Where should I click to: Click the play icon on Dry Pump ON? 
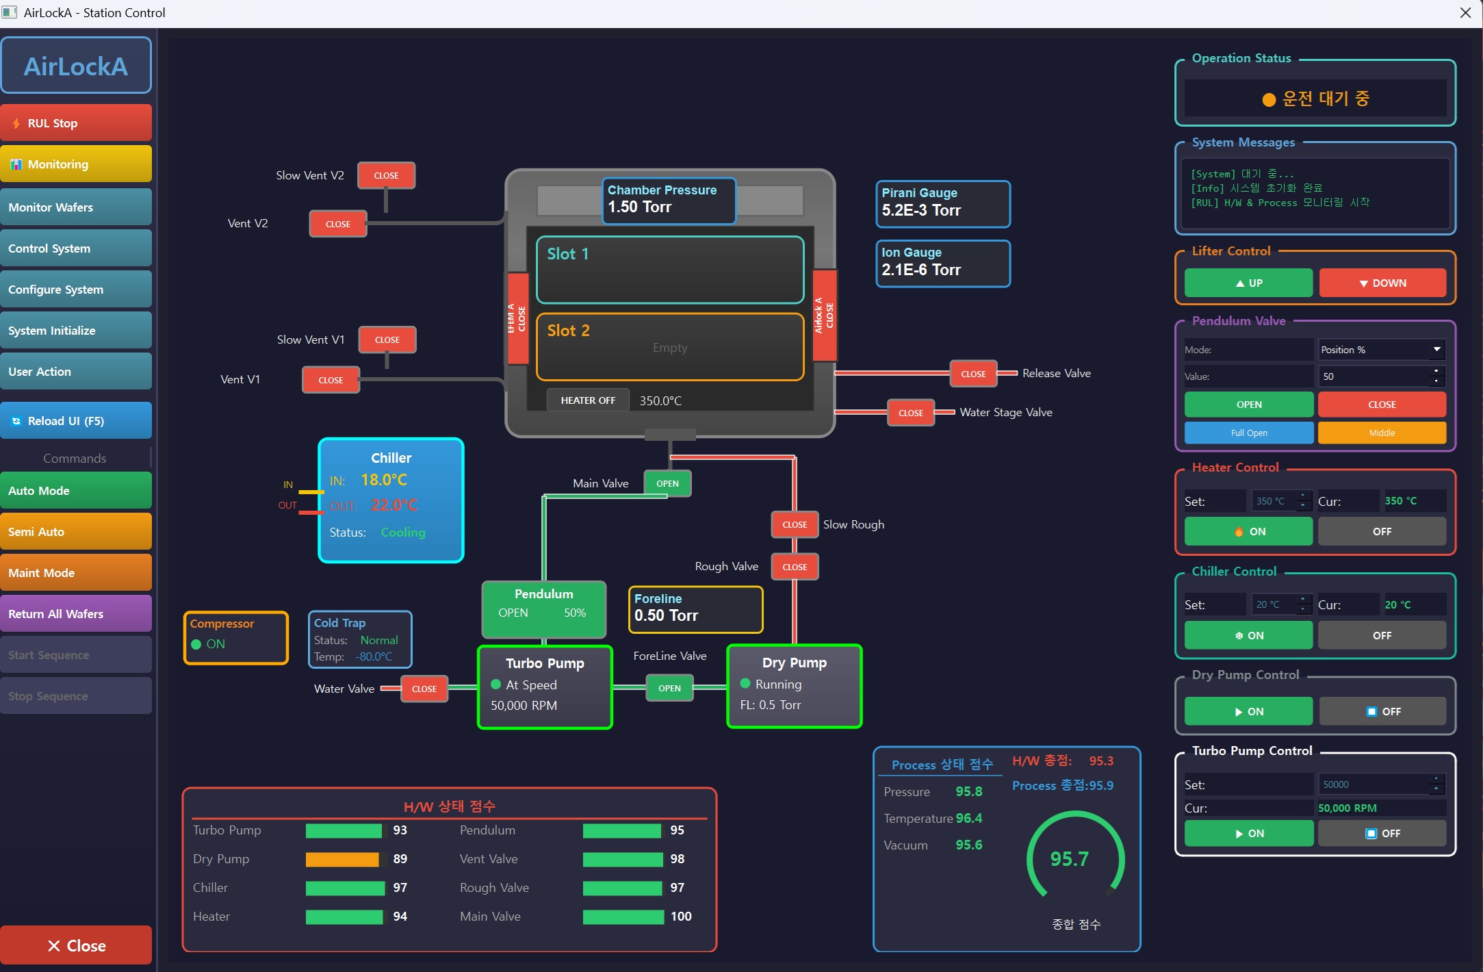pyautogui.click(x=1239, y=712)
